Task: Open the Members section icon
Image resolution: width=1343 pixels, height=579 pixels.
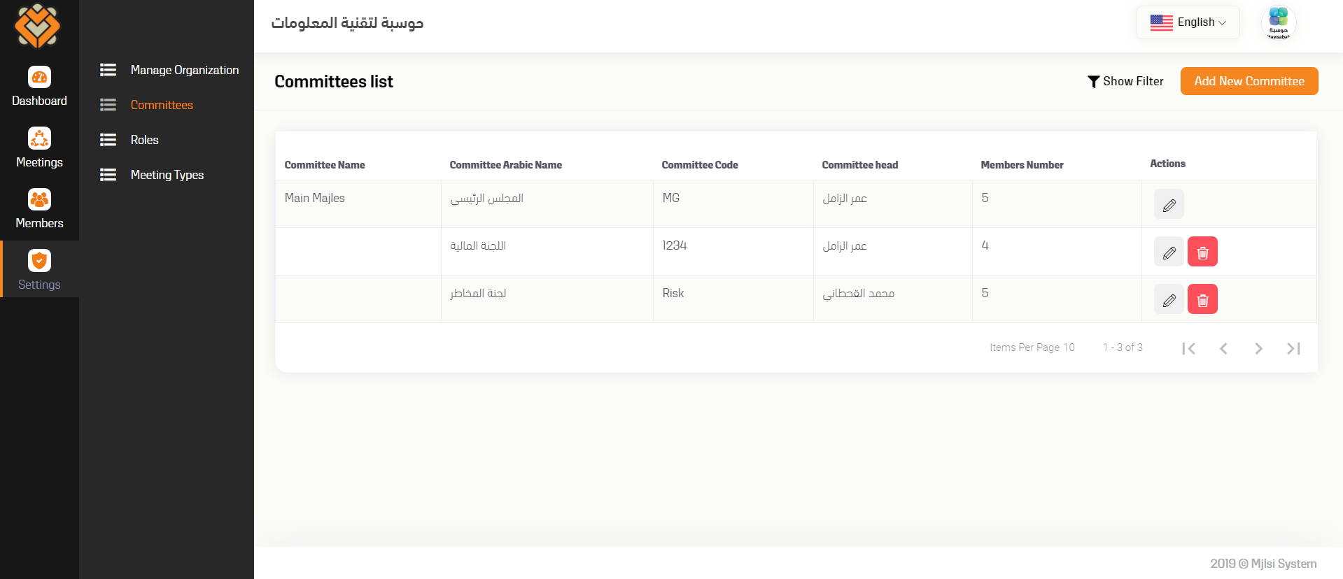Action: coord(39,200)
